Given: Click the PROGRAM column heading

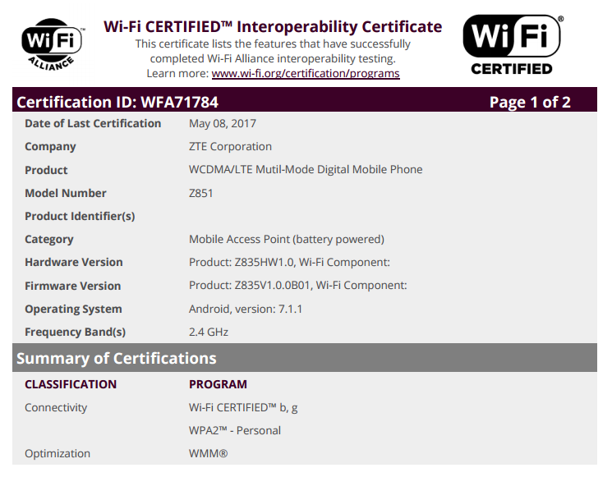Looking at the screenshot, I should (x=219, y=384).
